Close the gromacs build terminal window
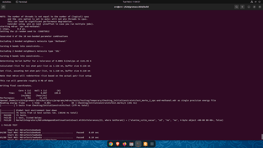The image size is (263, 148). pyautogui.click(x=259, y=7)
